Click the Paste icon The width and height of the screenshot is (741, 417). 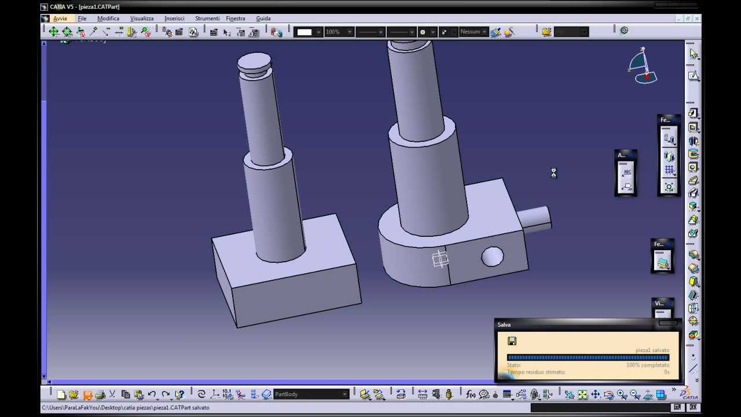(138, 394)
